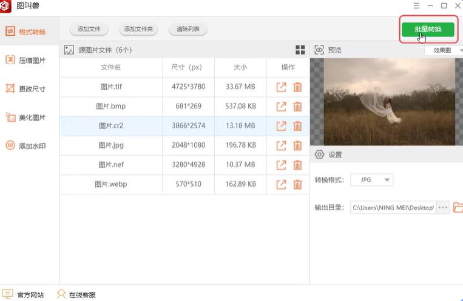Open output folder via folder icon
The image size is (463, 301).
[x=458, y=208]
